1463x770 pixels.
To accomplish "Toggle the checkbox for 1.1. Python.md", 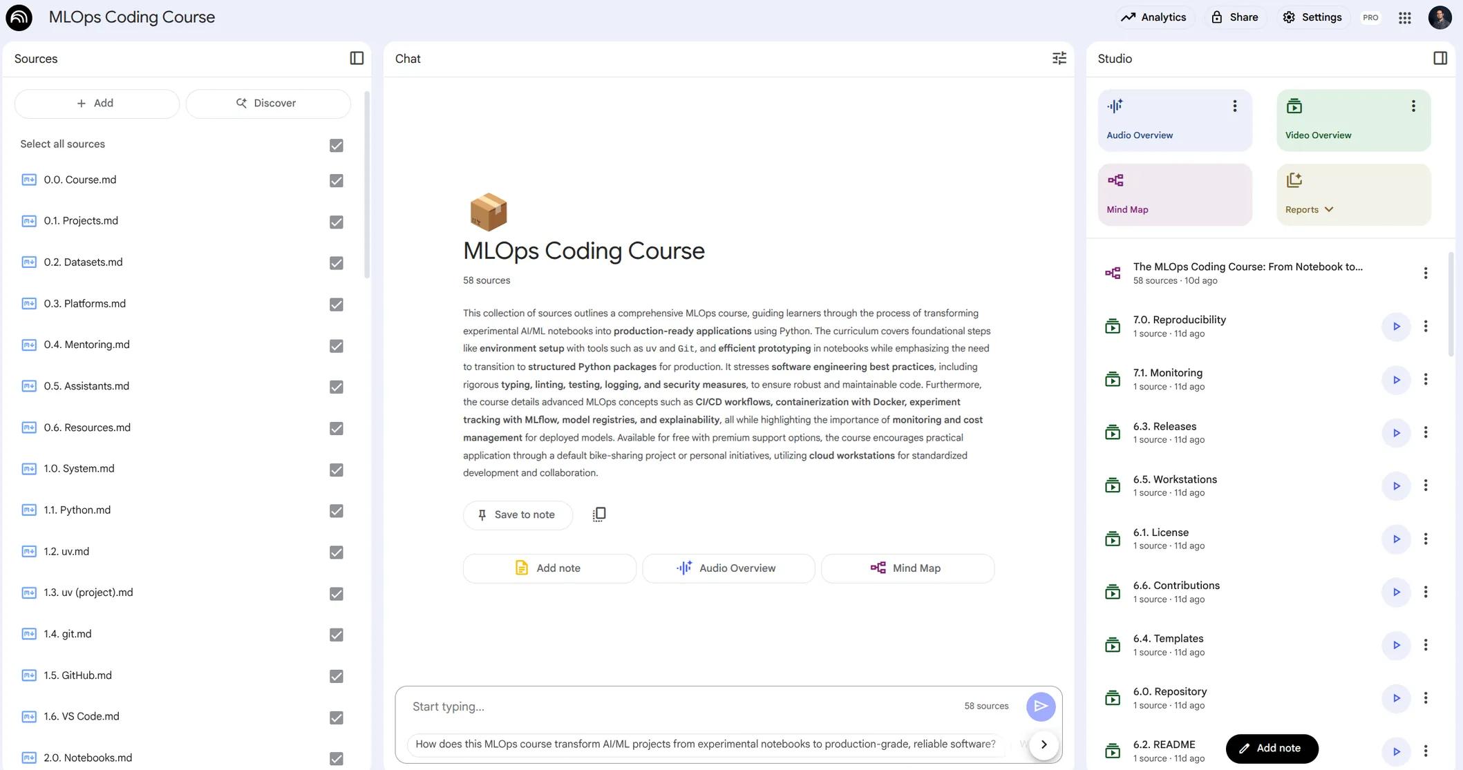I will (x=337, y=511).
